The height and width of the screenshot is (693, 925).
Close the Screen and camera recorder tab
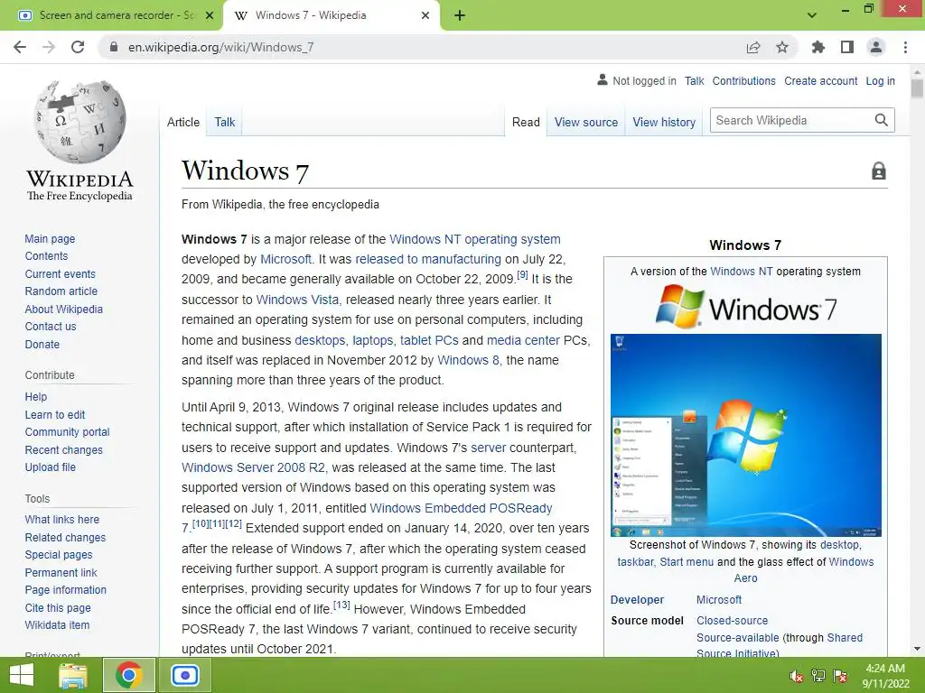(210, 15)
